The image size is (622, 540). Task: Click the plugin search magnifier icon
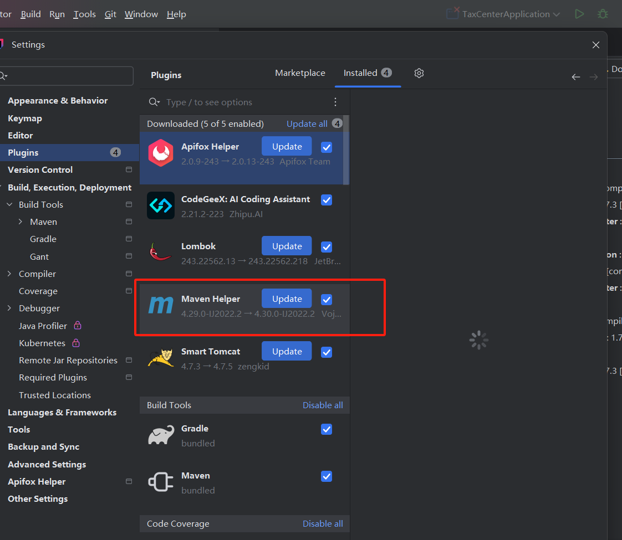(154, 102)
